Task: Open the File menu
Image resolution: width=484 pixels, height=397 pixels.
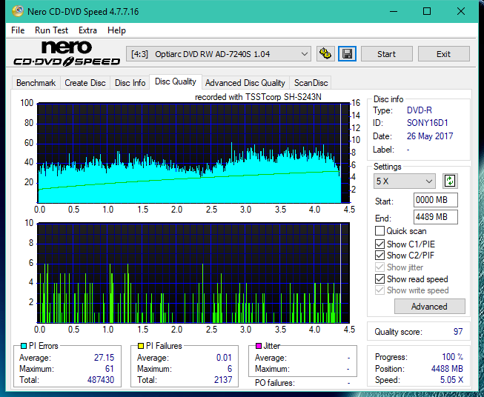Action: [18, 30]
